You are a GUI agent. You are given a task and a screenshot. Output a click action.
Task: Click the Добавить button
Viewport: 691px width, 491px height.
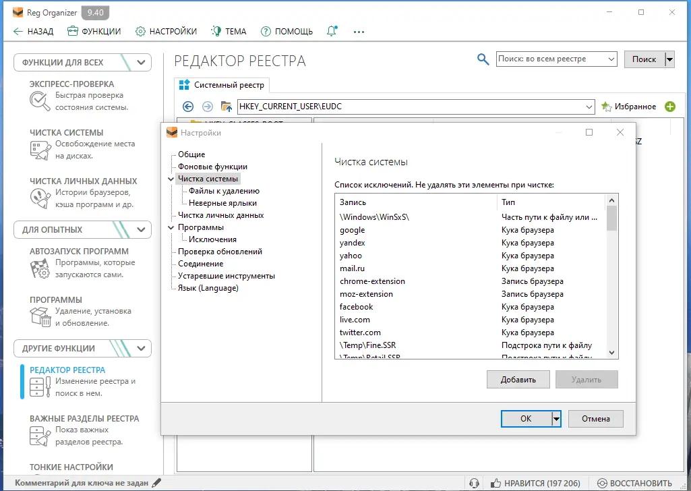(x=518, y=379)
